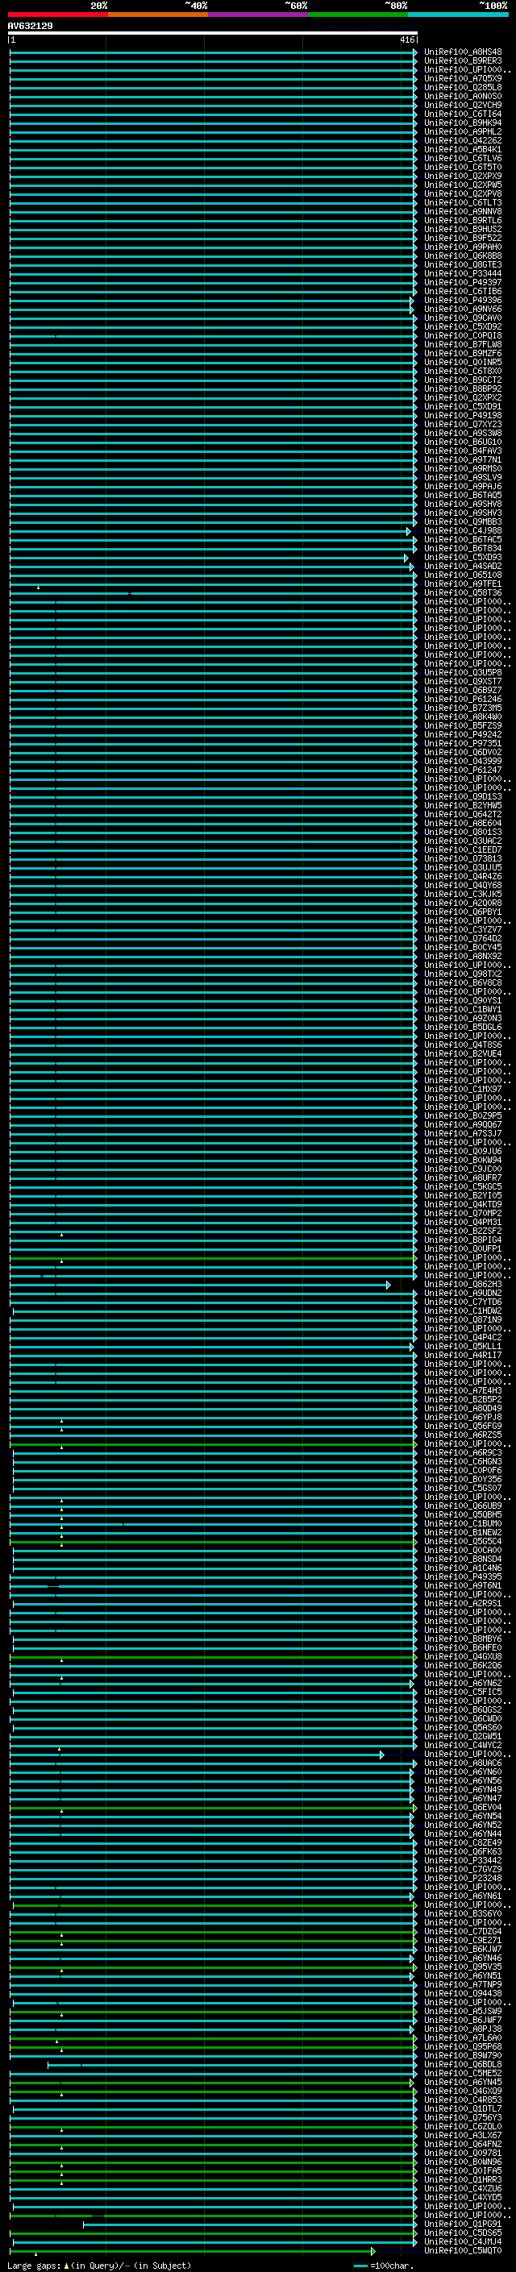Select label UniRef100_Q7XY23
Viewport: 516px width, 2272px height.
pos(463,424)
